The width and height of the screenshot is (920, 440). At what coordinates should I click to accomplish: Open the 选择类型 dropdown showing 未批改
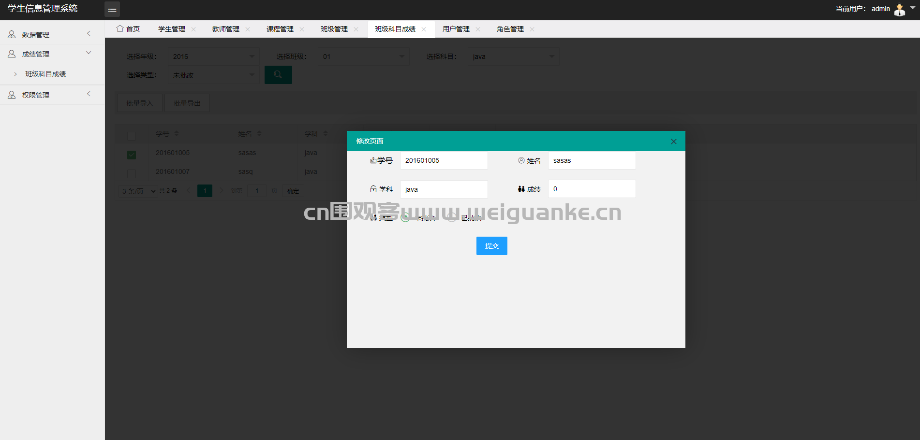point(214,75)
